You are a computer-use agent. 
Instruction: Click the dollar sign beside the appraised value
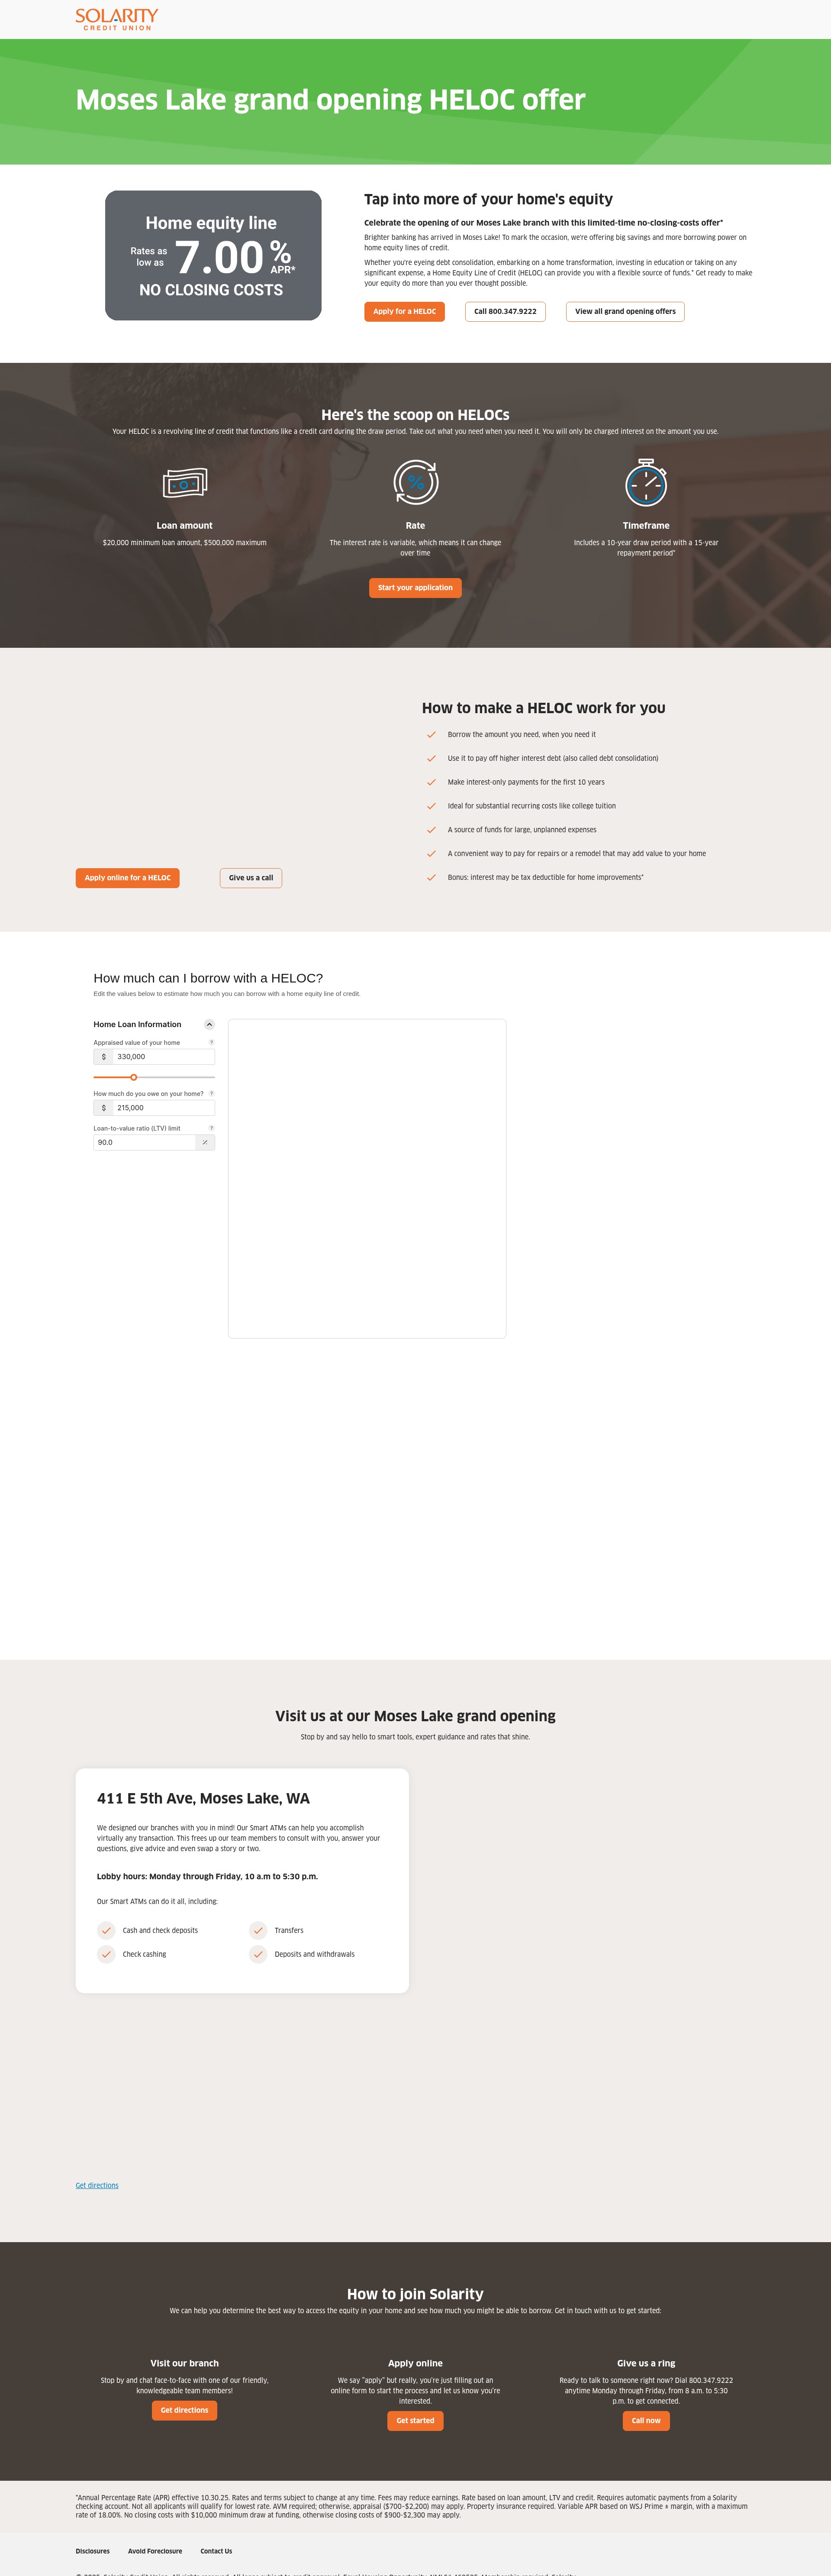coord(103,1057)
